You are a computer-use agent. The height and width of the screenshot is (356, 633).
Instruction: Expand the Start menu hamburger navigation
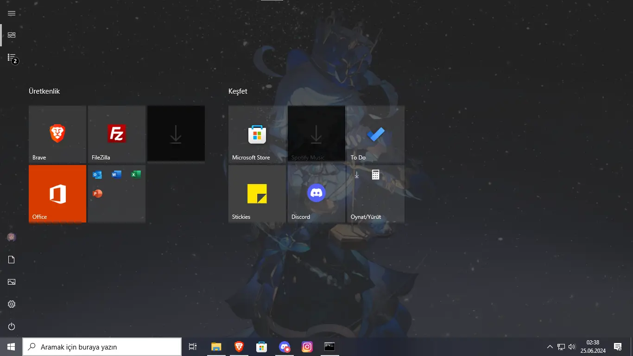point(12,13)
